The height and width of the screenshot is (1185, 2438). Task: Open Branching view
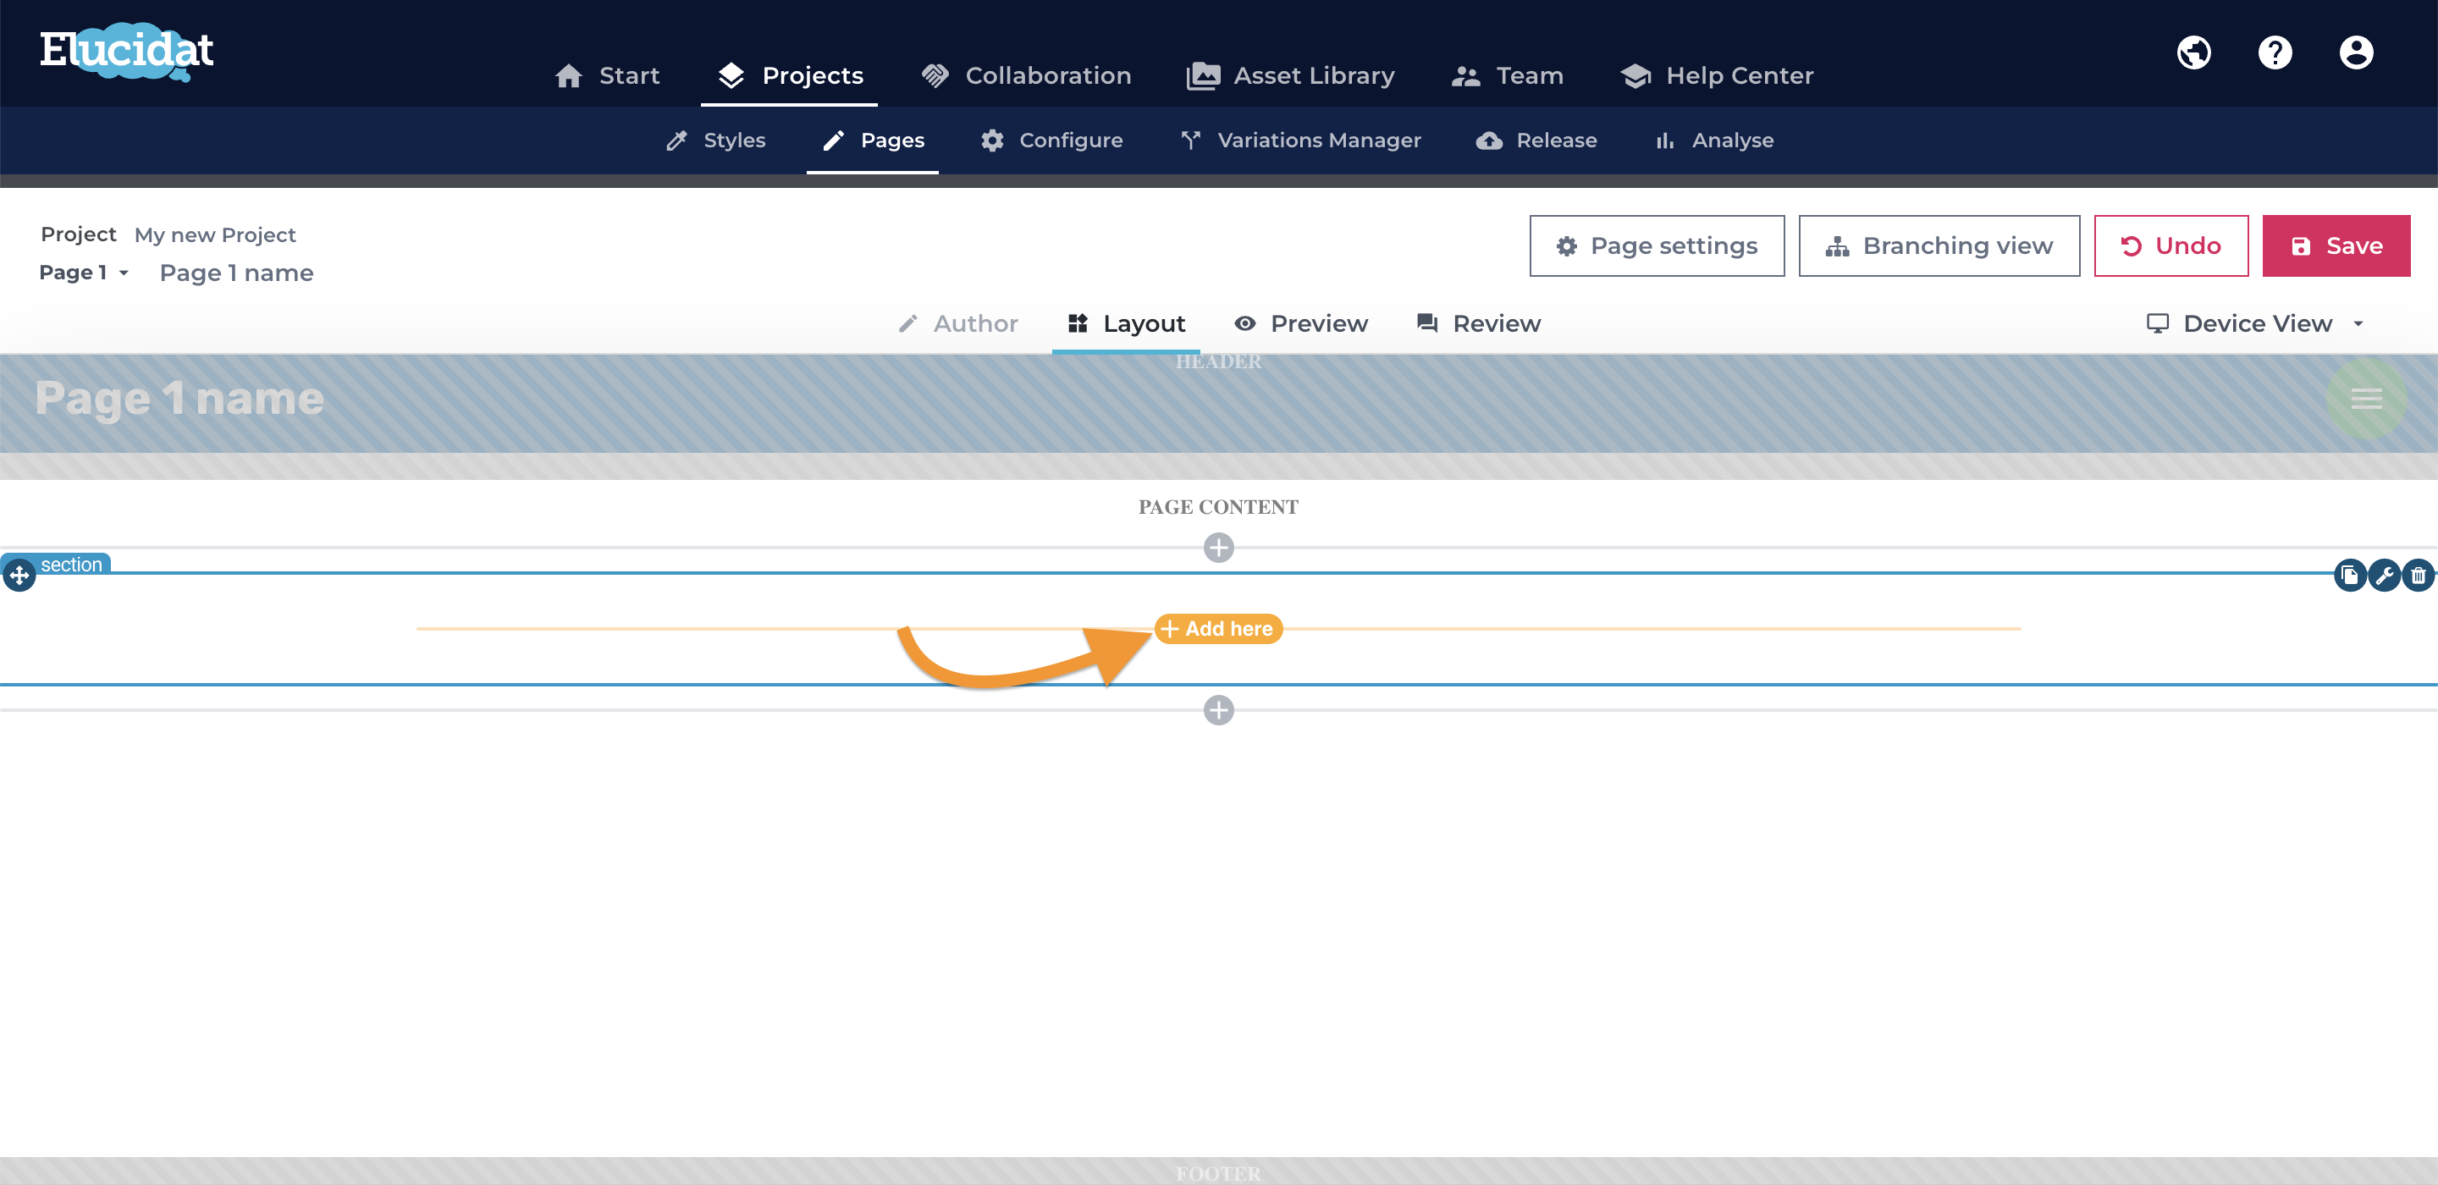(1939, 246)
